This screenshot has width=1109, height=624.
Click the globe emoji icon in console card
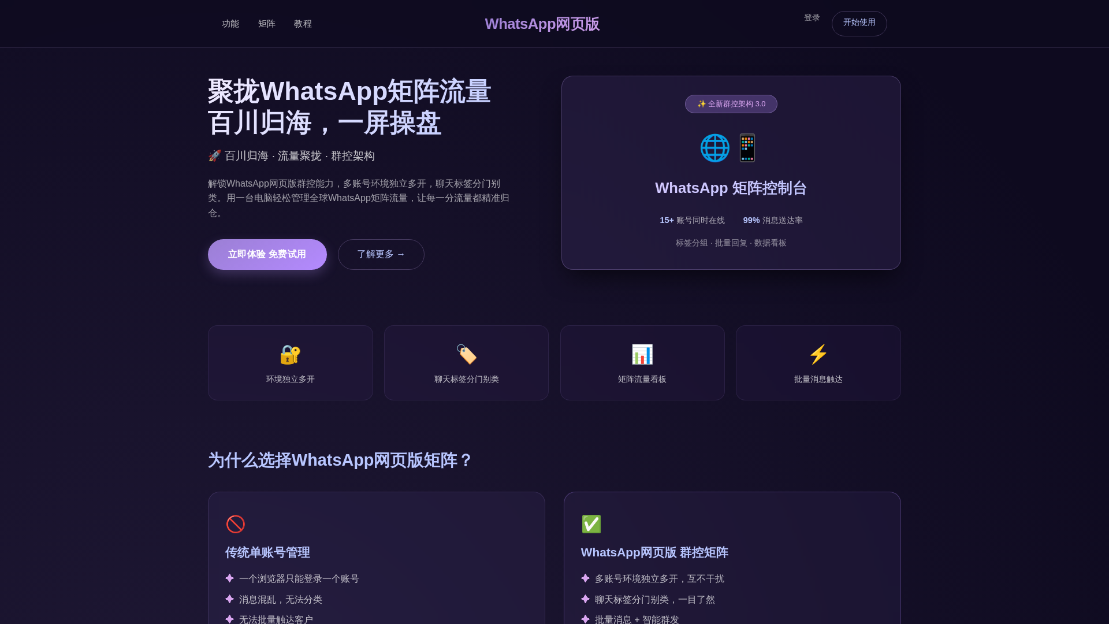(715, 148)
